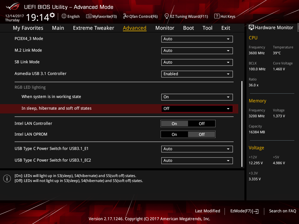Select 'When system is in working state'

[x=51, y=97]
